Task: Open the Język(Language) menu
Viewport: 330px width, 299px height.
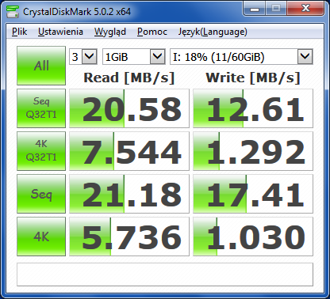Action: 213,32
